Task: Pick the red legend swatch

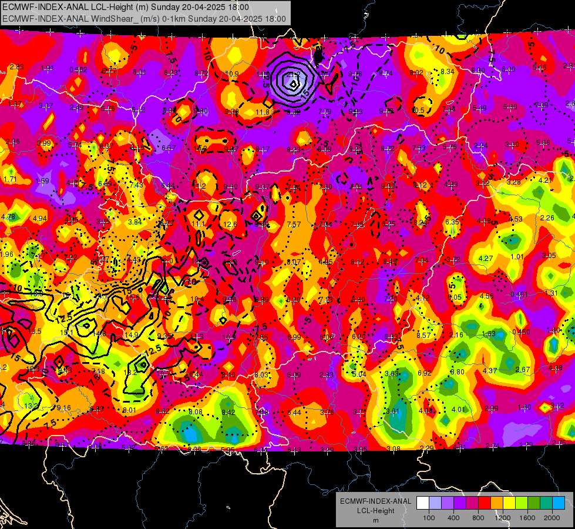Action: 485,503
